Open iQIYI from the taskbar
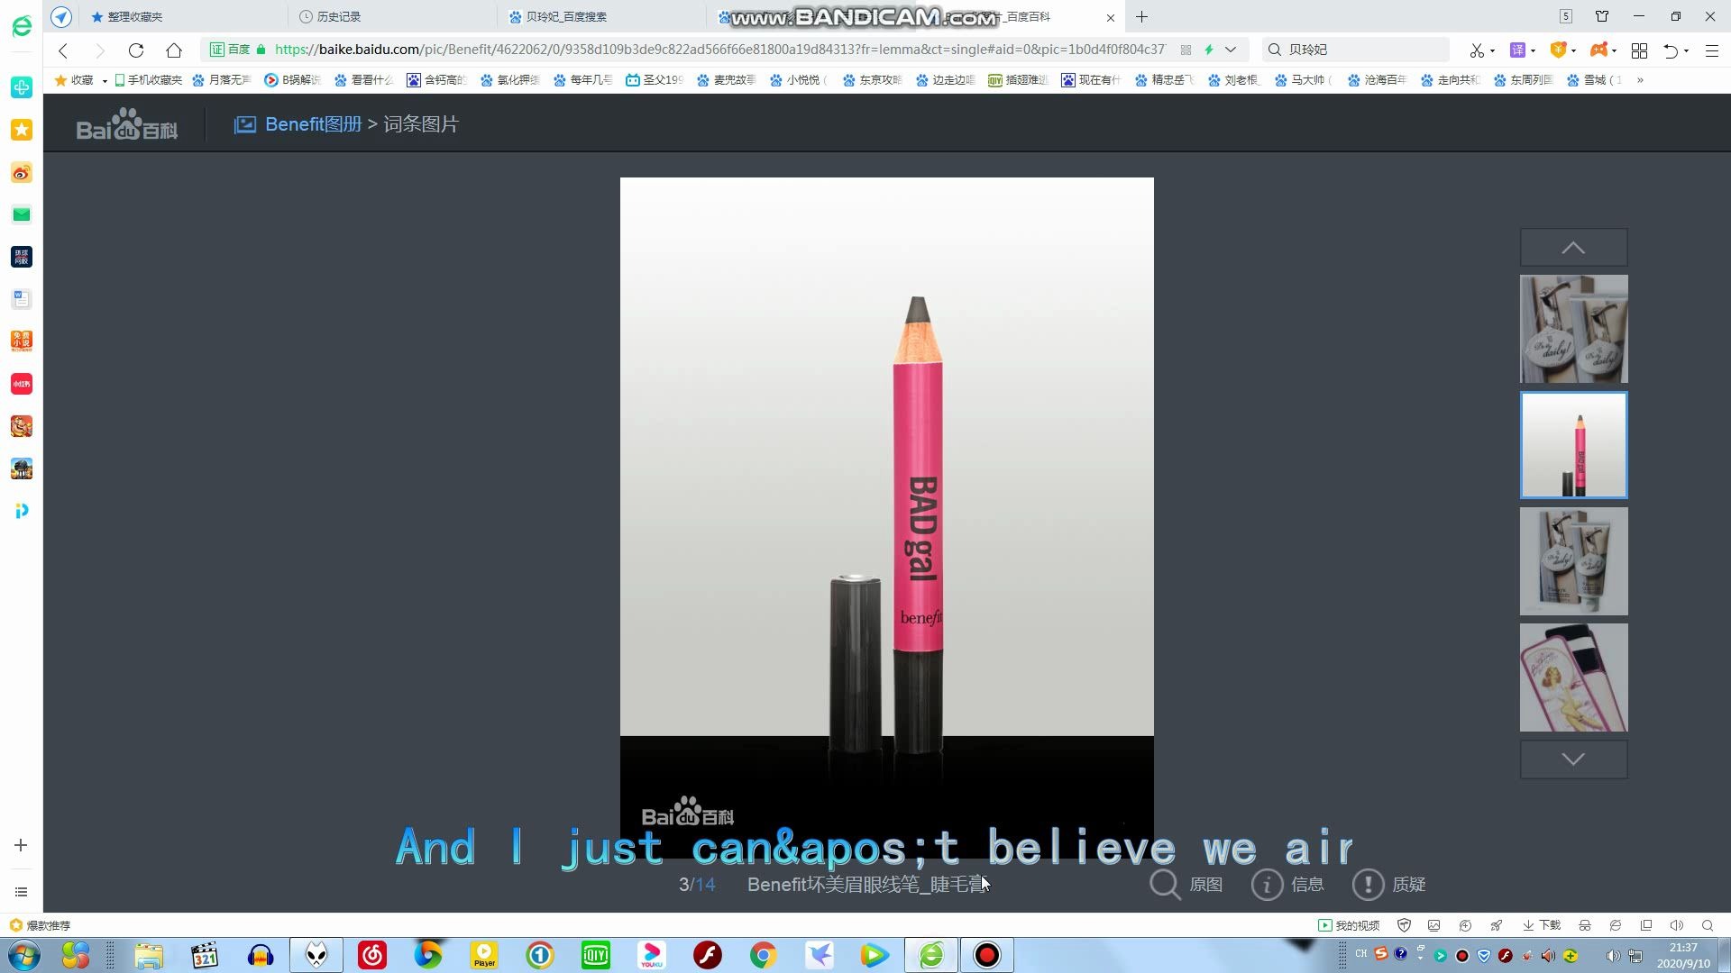 [595, 955]
